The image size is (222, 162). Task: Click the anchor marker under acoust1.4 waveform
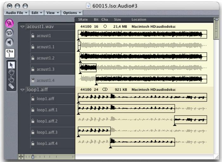click(x=96, y=84)
